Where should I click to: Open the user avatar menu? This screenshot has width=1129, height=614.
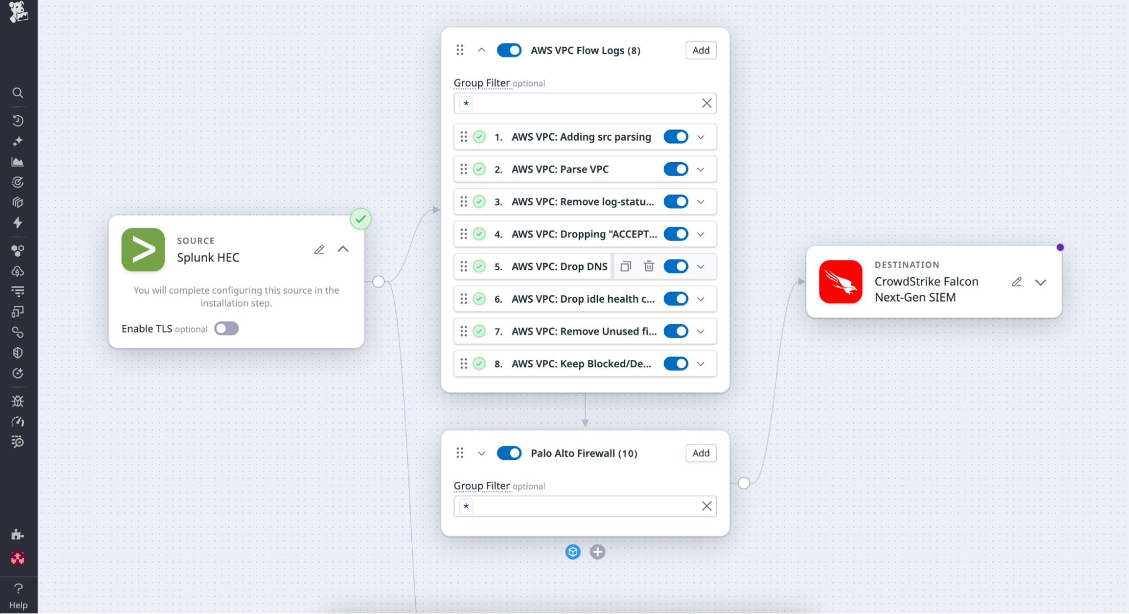pos(18,559)
